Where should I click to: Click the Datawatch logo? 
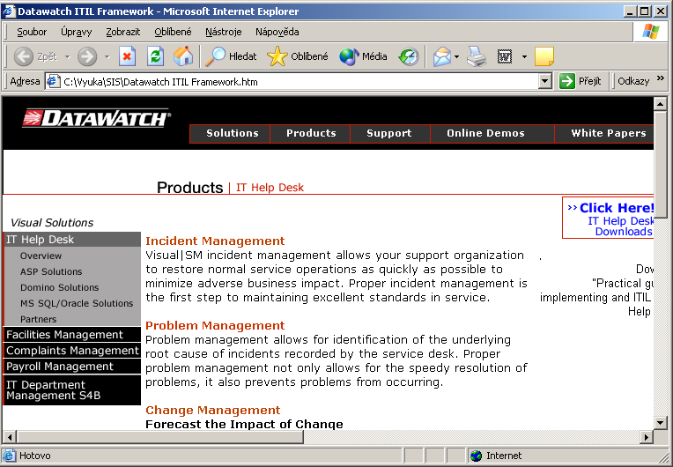coord(97,118)
